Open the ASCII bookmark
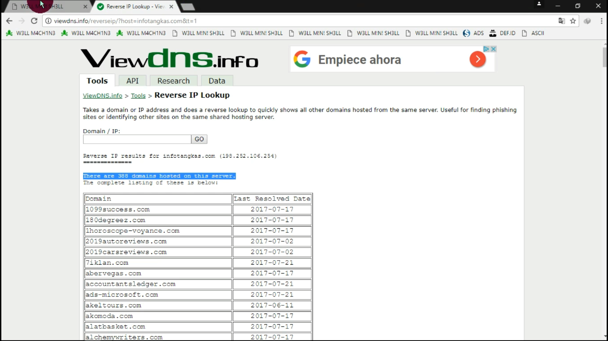The width and height of the screenshot is (608, 341). [x=533, y=33]
